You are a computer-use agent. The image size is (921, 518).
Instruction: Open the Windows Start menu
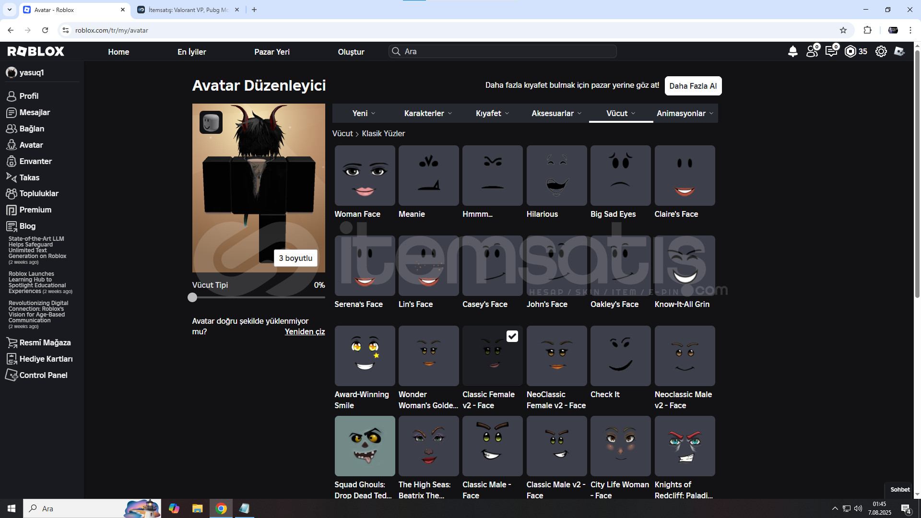click(x=12, y=508)
